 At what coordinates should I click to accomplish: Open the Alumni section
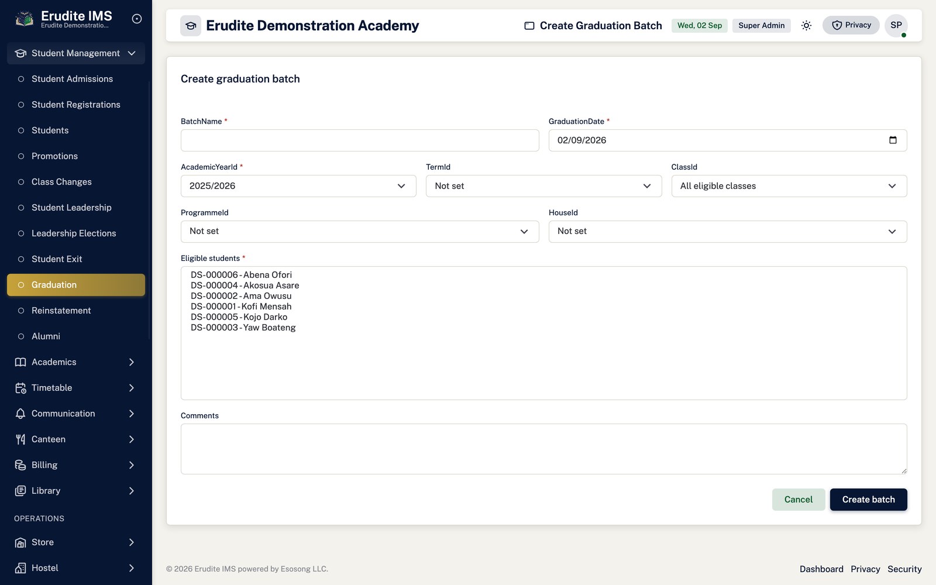tap(76, 336)
